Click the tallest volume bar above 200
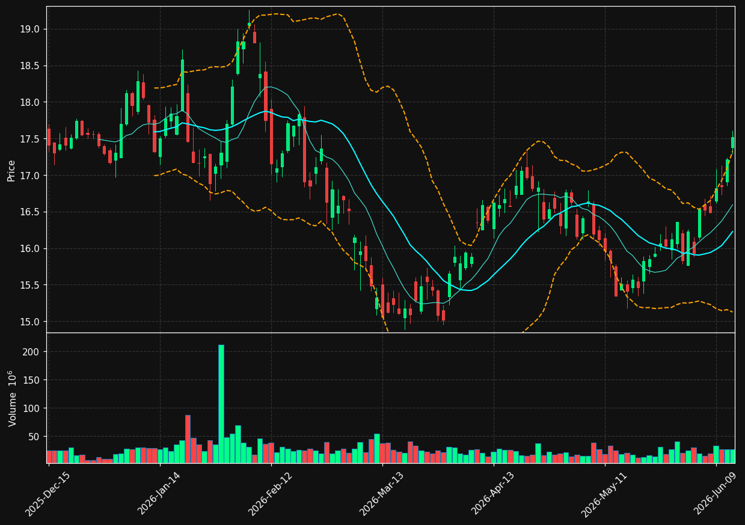745x525 pixels. (x=221, y=404)
